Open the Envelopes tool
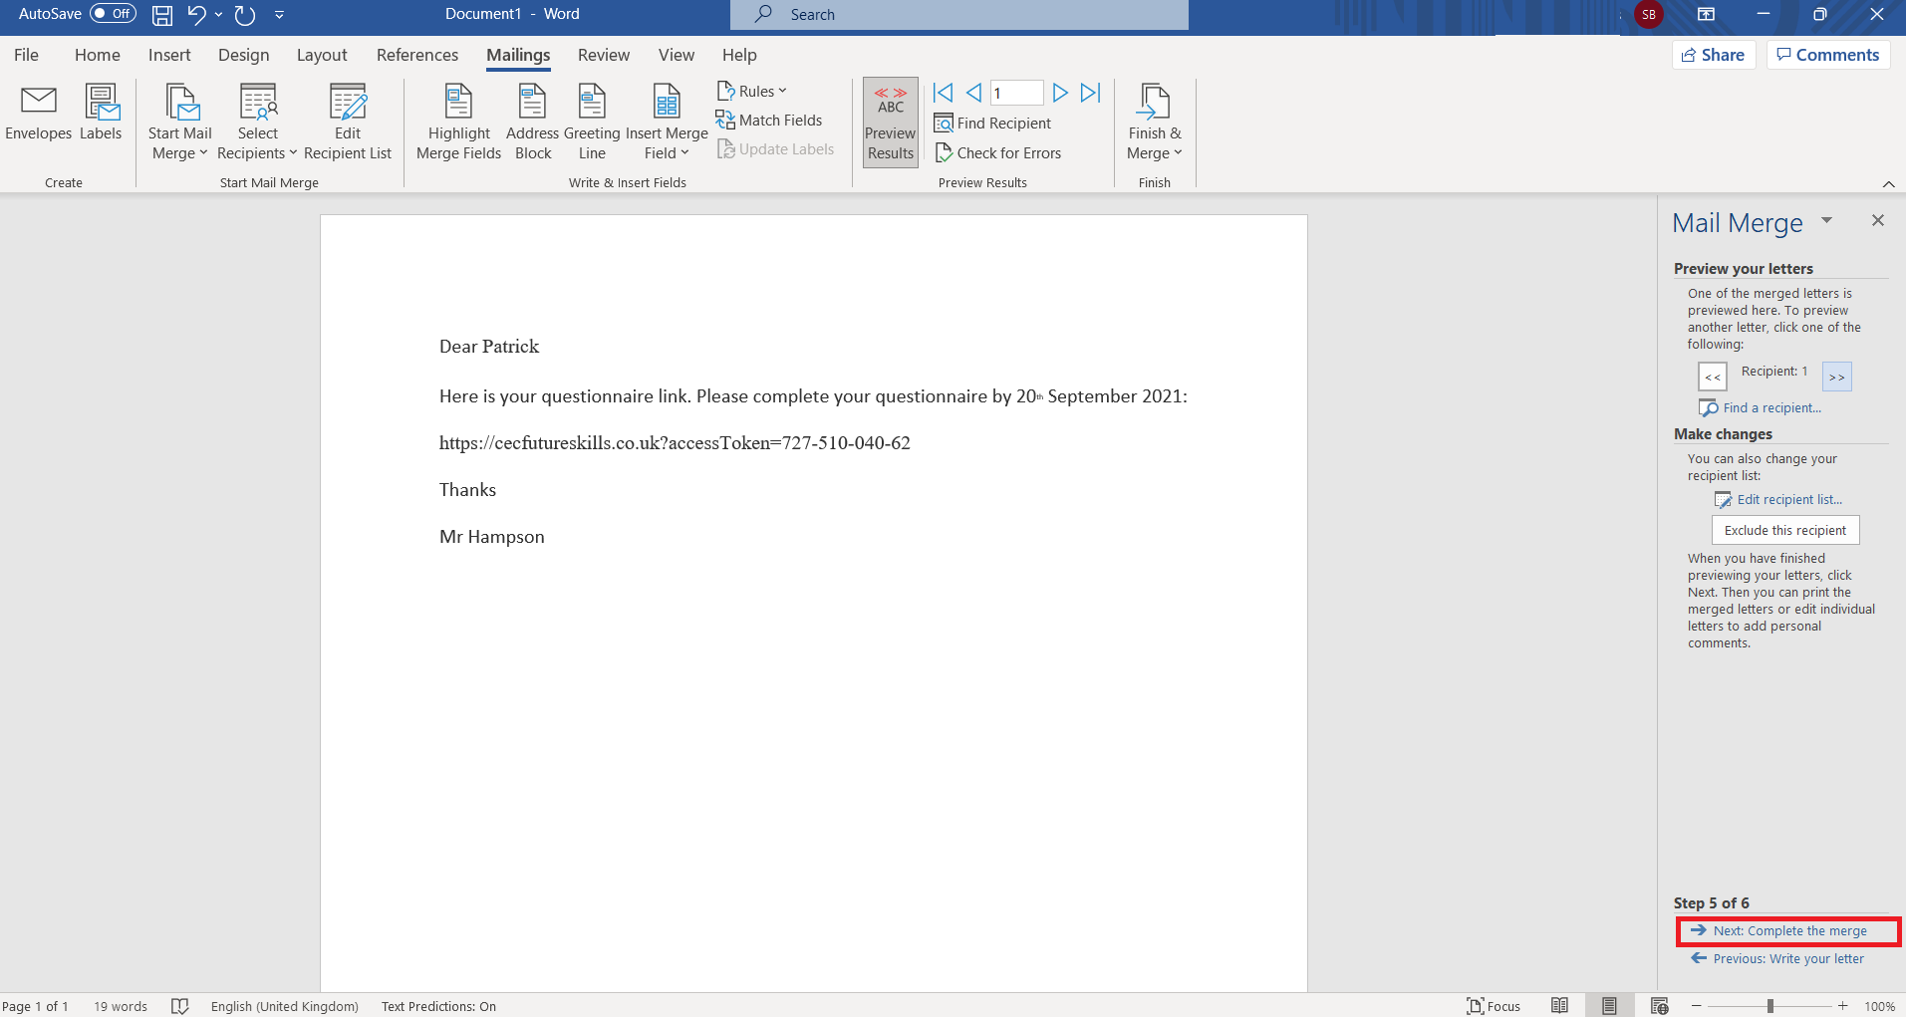The image size is (1906, 1017). coord(39,114)
